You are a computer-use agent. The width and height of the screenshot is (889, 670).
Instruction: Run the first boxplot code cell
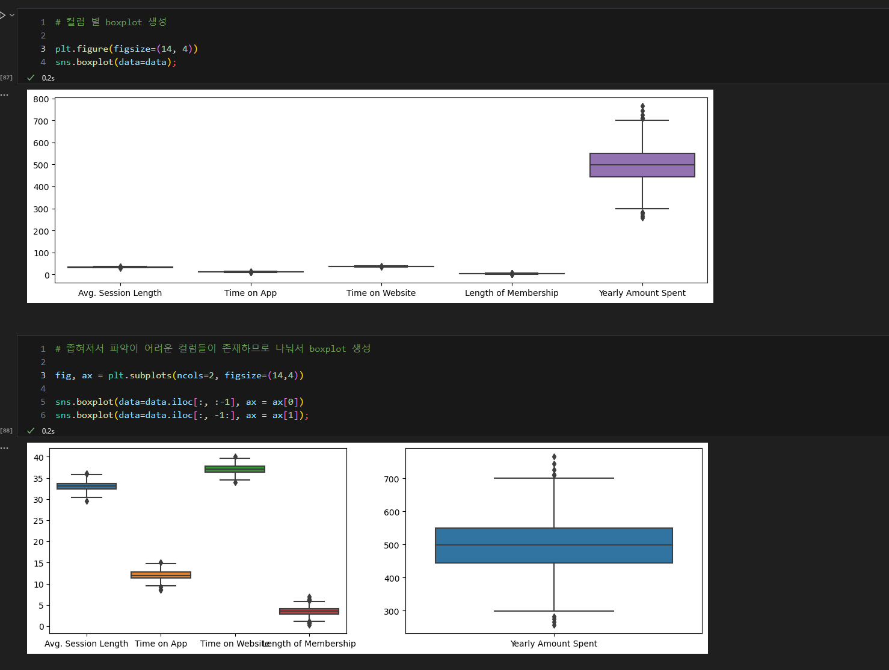click(x=2, y=15)
